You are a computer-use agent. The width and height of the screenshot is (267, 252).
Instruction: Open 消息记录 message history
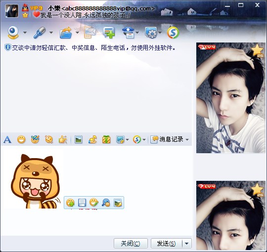coord(167,139)
